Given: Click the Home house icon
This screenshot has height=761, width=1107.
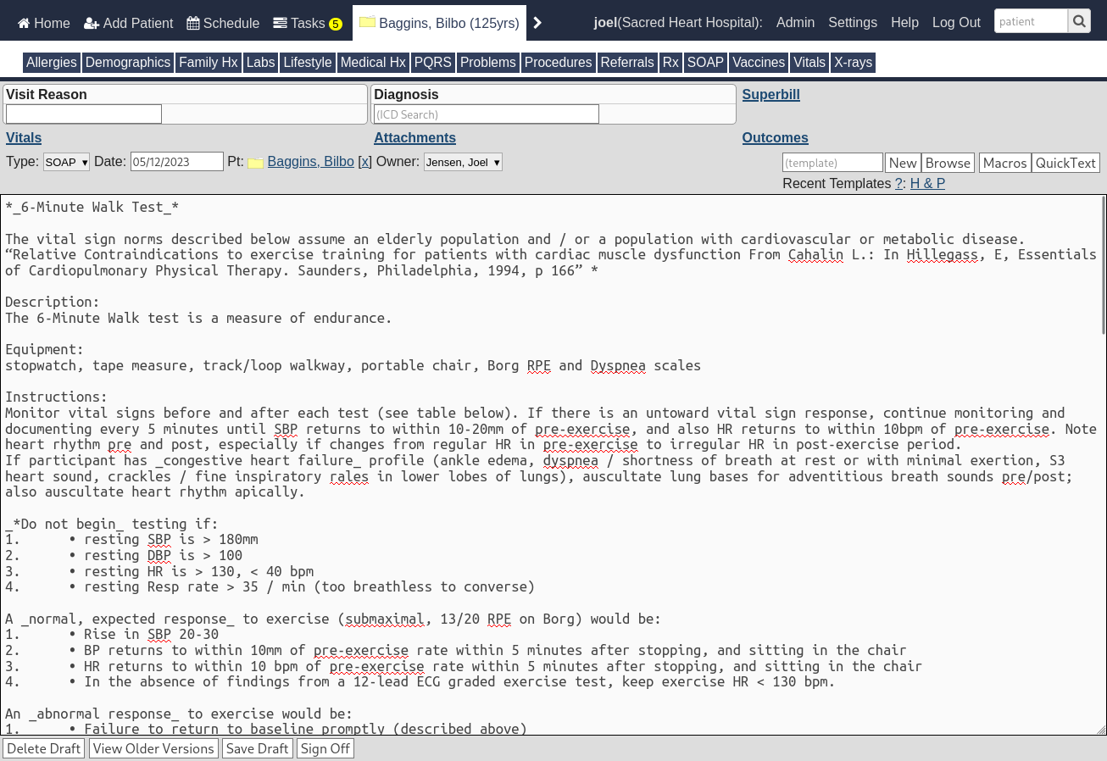Looking at the screenshot, I should 24,24.
